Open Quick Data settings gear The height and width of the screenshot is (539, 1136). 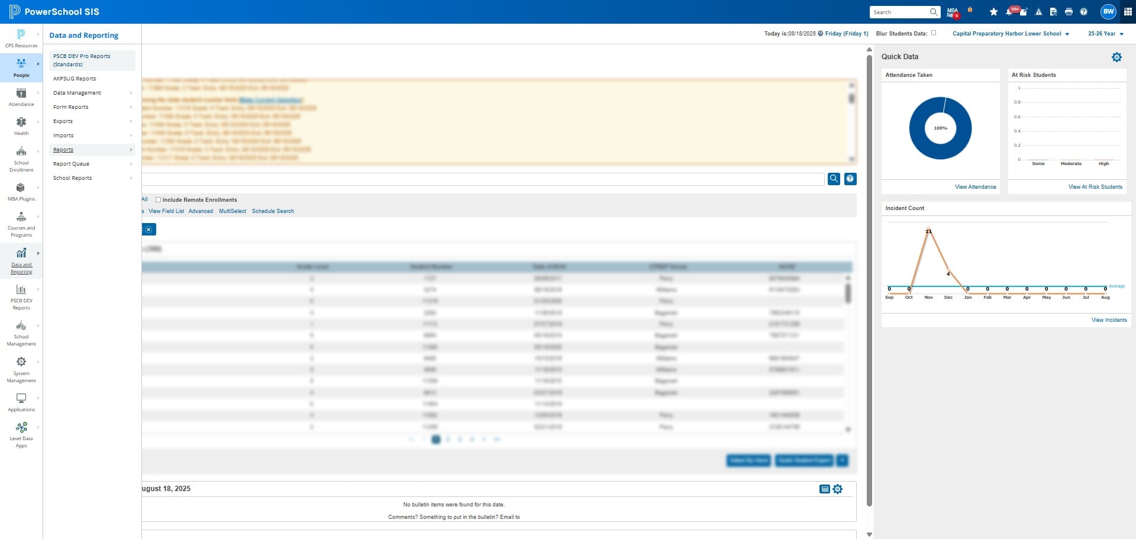[x=1116, y=57]
